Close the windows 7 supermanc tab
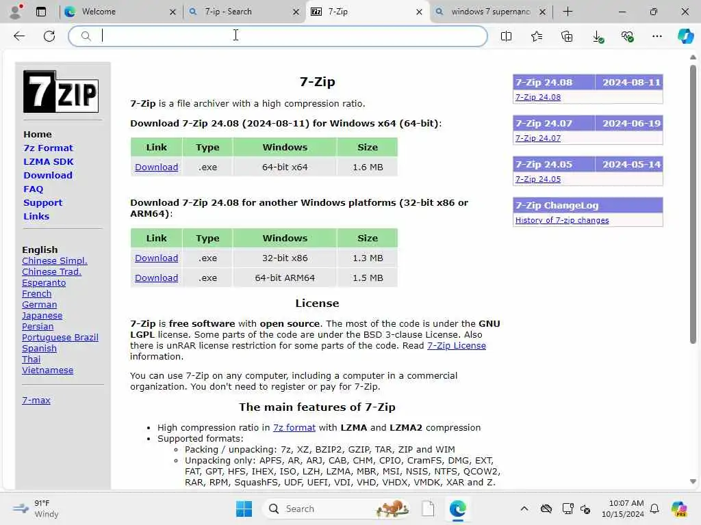Screen dimensions: 701x525 [x=542, y=12]
